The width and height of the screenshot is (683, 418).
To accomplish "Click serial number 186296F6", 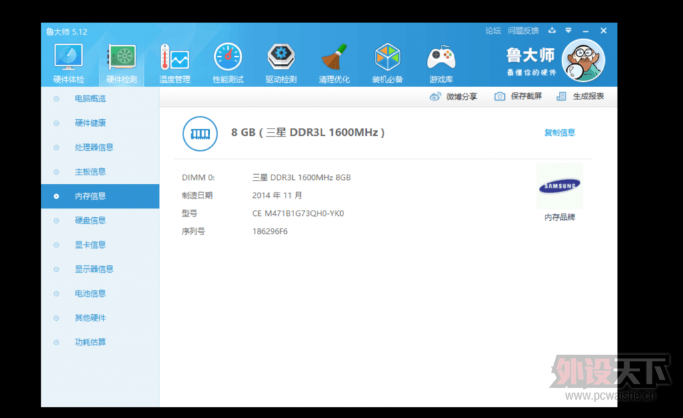I will tap(269, 231).
